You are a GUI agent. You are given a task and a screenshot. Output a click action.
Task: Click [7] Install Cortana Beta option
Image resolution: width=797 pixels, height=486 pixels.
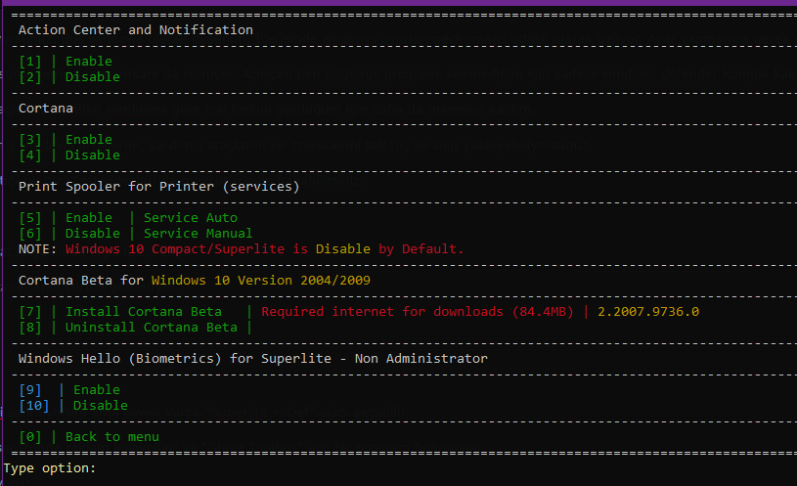point(120,312)
